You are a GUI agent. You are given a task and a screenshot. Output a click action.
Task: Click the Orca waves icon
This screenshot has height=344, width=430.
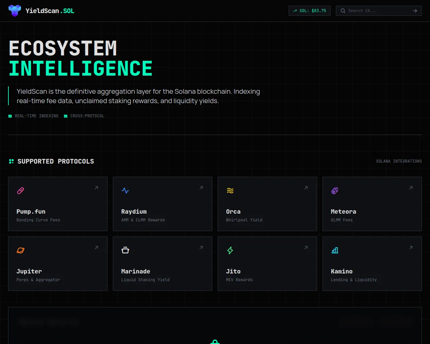click(x=230, y=190)
